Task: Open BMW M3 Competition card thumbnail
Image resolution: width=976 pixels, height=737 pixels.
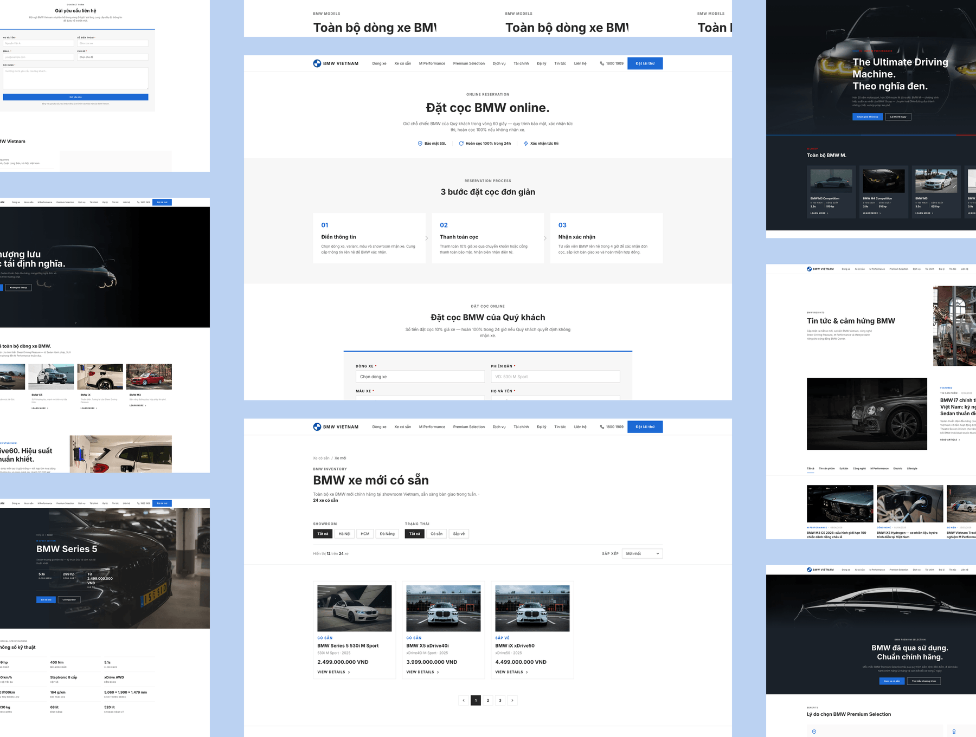Action: 831,181
